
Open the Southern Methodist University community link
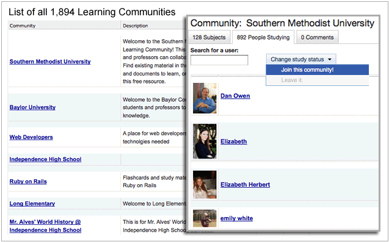(x=50, y=62)
